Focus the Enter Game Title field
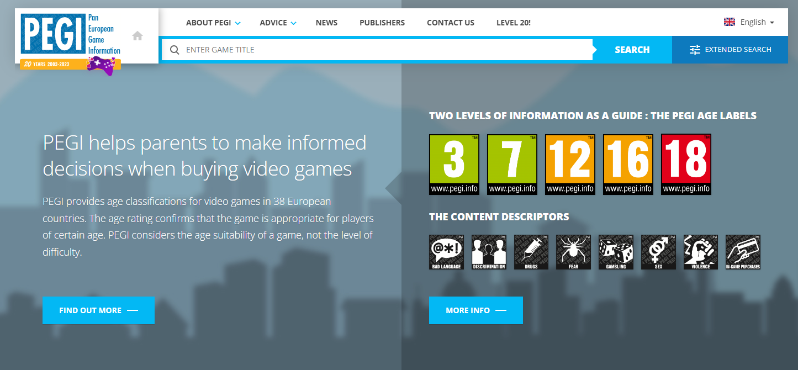 click(x=377, y=50)
